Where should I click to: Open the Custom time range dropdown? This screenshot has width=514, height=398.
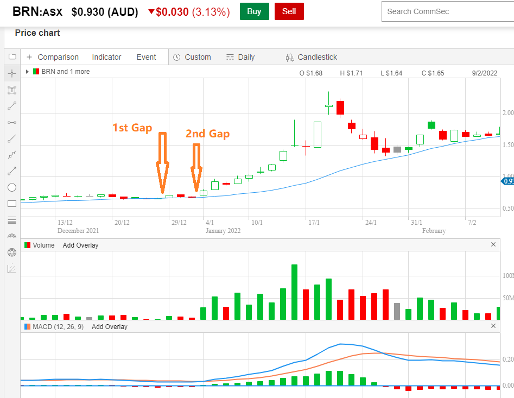[192, 57]
